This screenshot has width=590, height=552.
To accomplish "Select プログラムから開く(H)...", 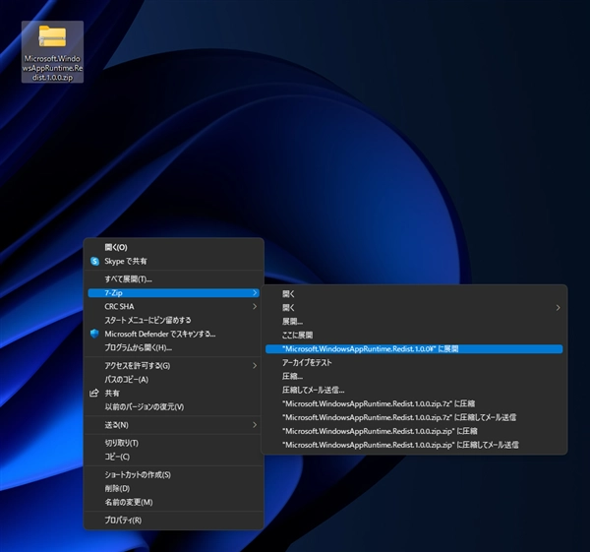I will click(173, 348).
